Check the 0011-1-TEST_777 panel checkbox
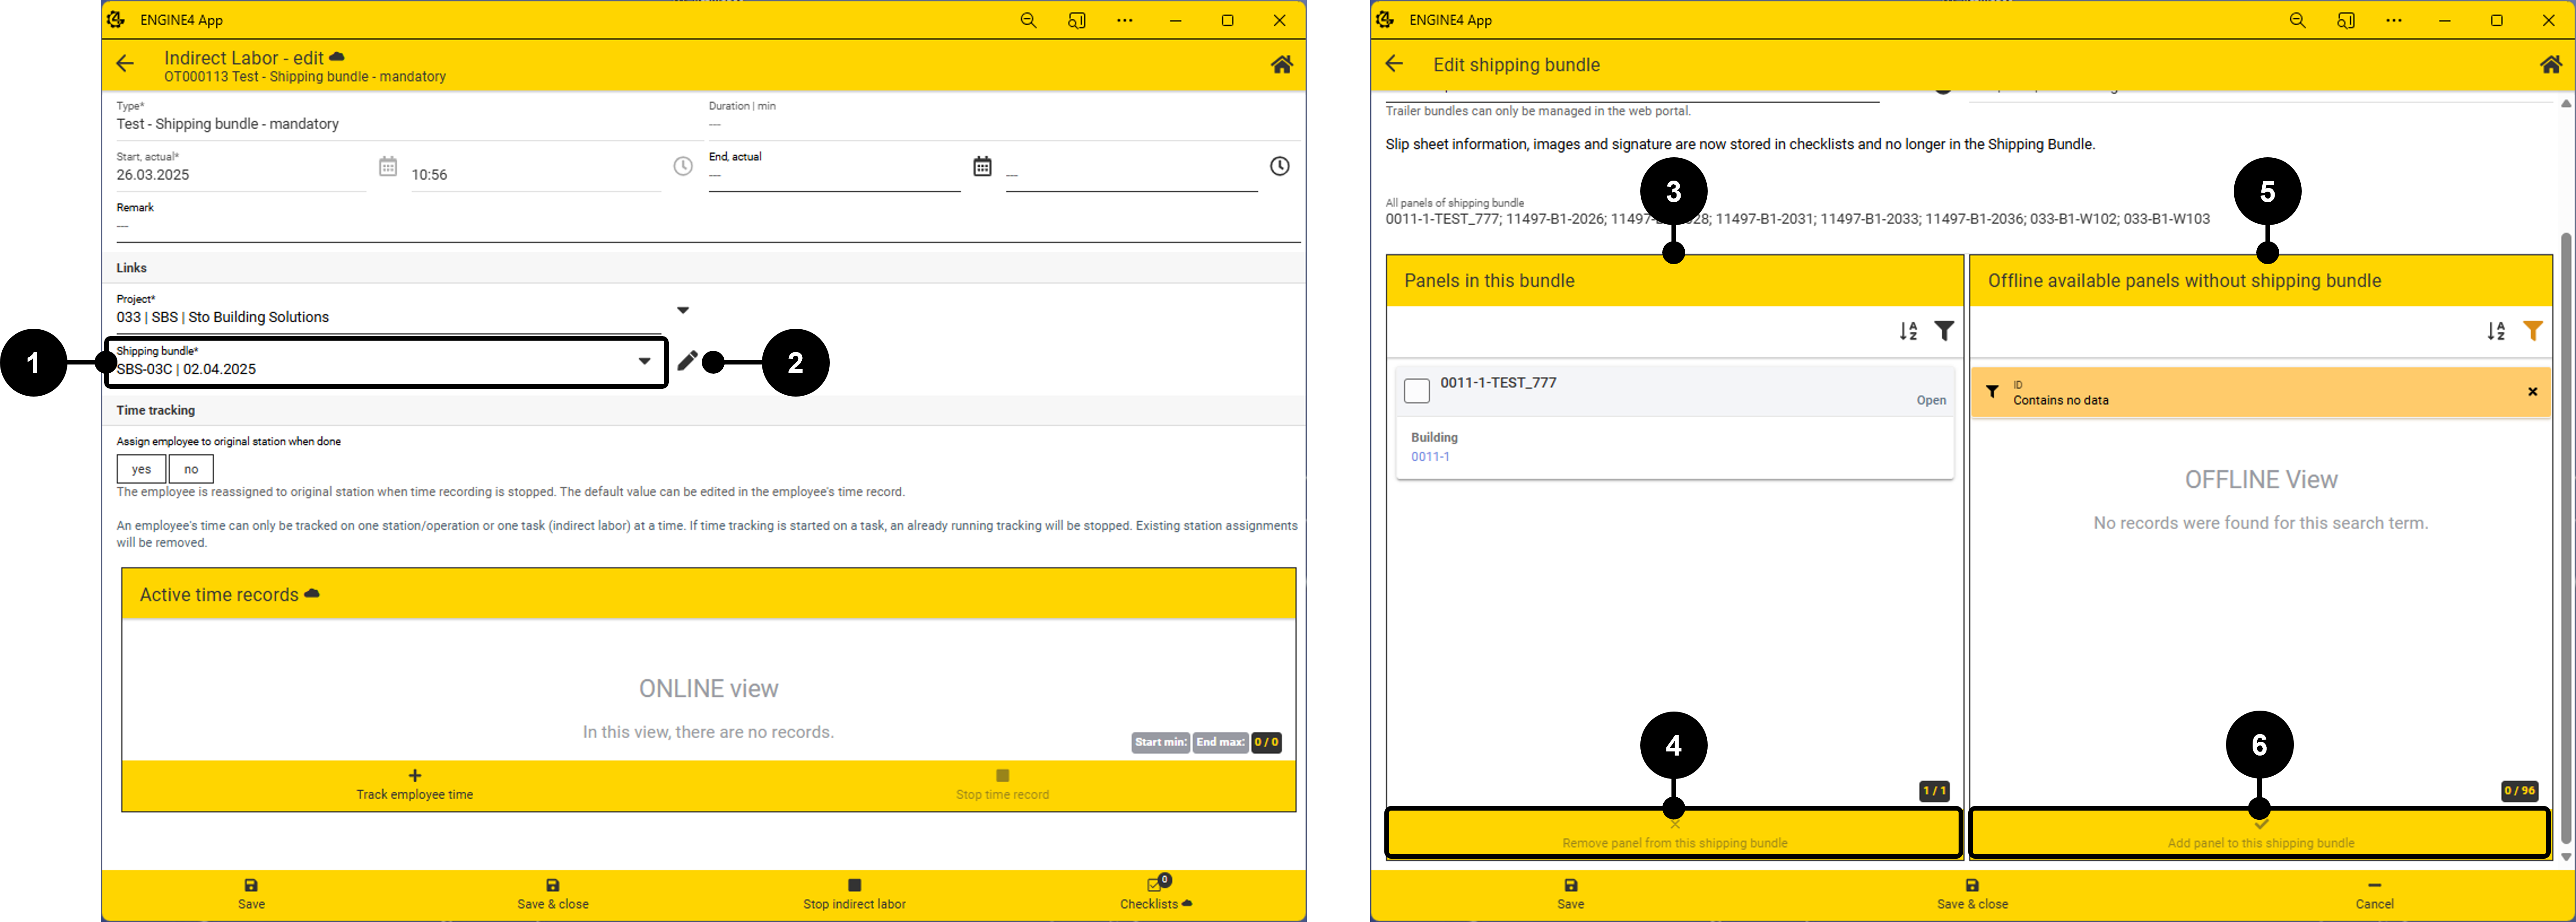The height and width of the screenshot is (922, 2576). tap(1417, 391)
